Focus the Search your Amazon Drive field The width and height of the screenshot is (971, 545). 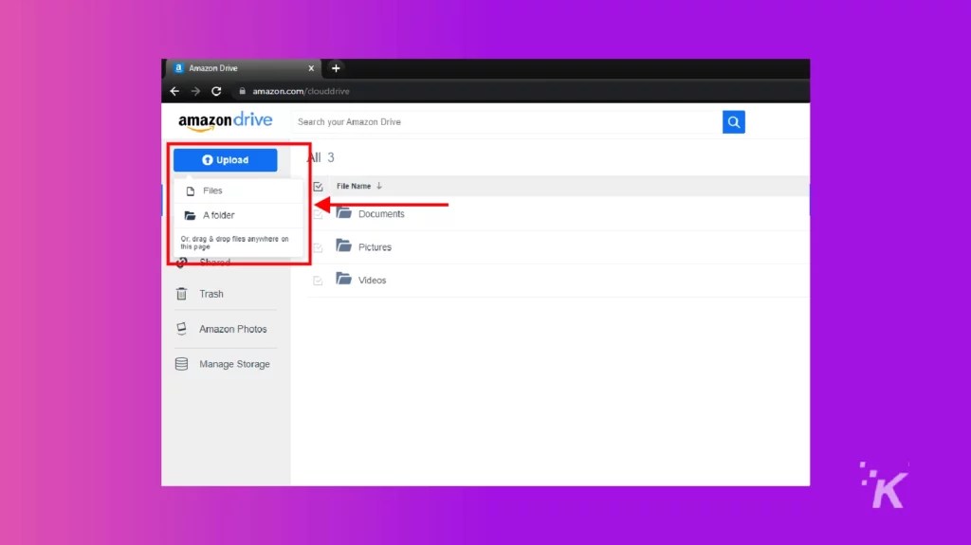506,122
